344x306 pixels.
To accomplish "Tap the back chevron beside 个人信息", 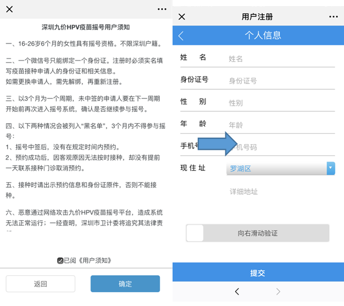I will point(181,36).
